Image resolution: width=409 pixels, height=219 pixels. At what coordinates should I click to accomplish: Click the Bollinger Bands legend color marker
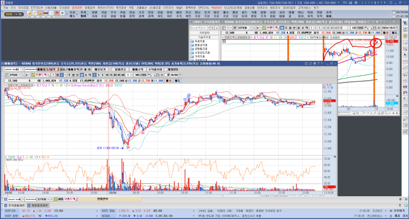[70, 85]
